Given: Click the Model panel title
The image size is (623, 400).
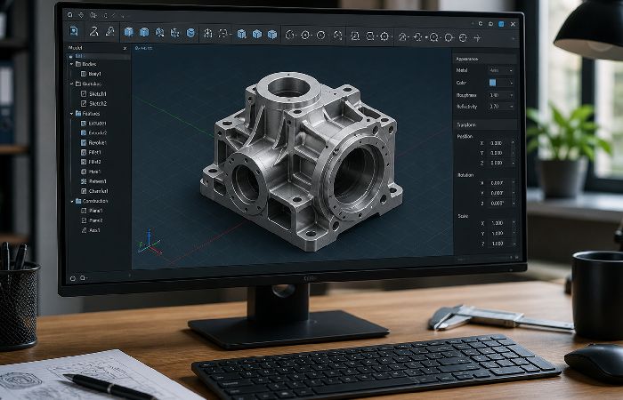Looking at the screenshot, I should coord(75,48).
